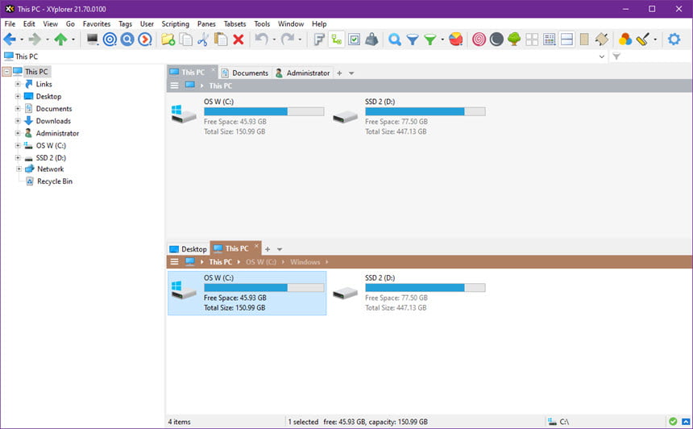Toggle the color filters three-circles icon
This screenshot has height=429, width=693.
[625, 40]
